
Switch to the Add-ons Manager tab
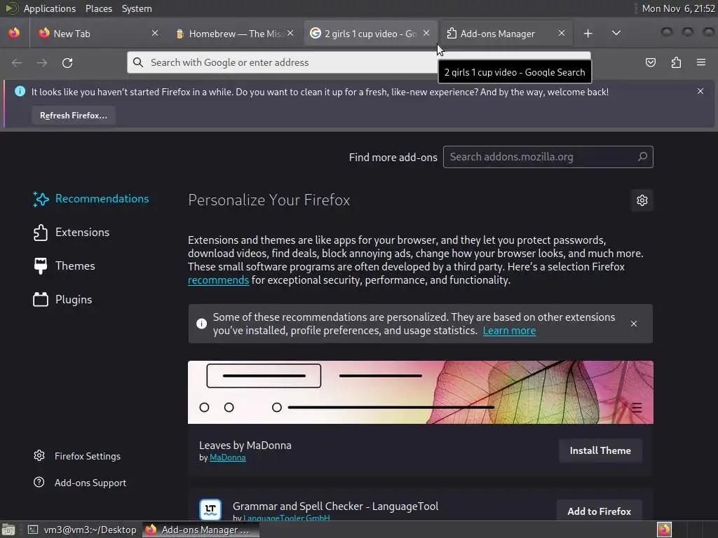click(x=506, y=34)
